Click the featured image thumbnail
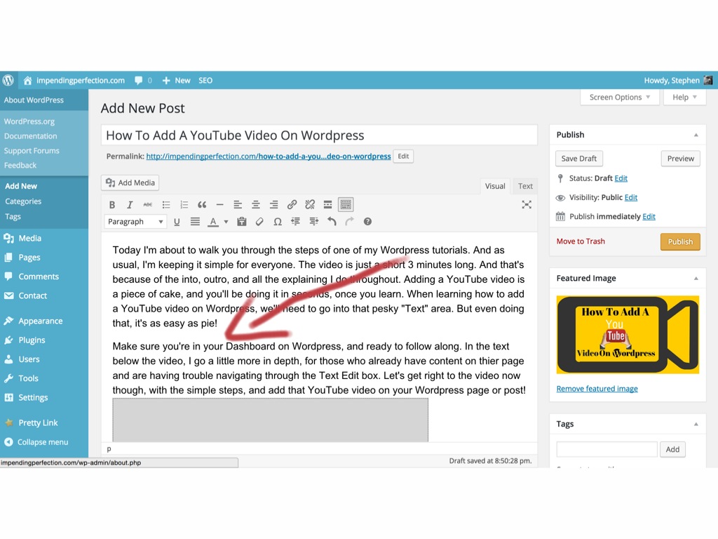This screenshot has width=718, height=539. 628,335
